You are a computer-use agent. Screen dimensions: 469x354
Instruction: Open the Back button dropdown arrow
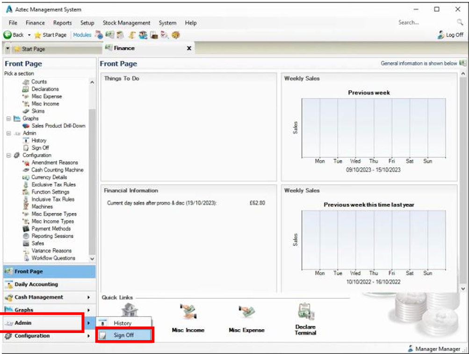click(x=29, y=35)
